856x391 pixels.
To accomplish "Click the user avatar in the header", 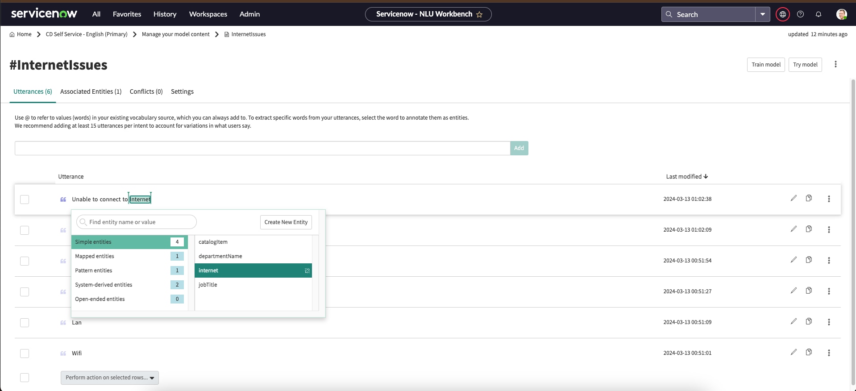I will pyautogui.click(x=841, y=14).
